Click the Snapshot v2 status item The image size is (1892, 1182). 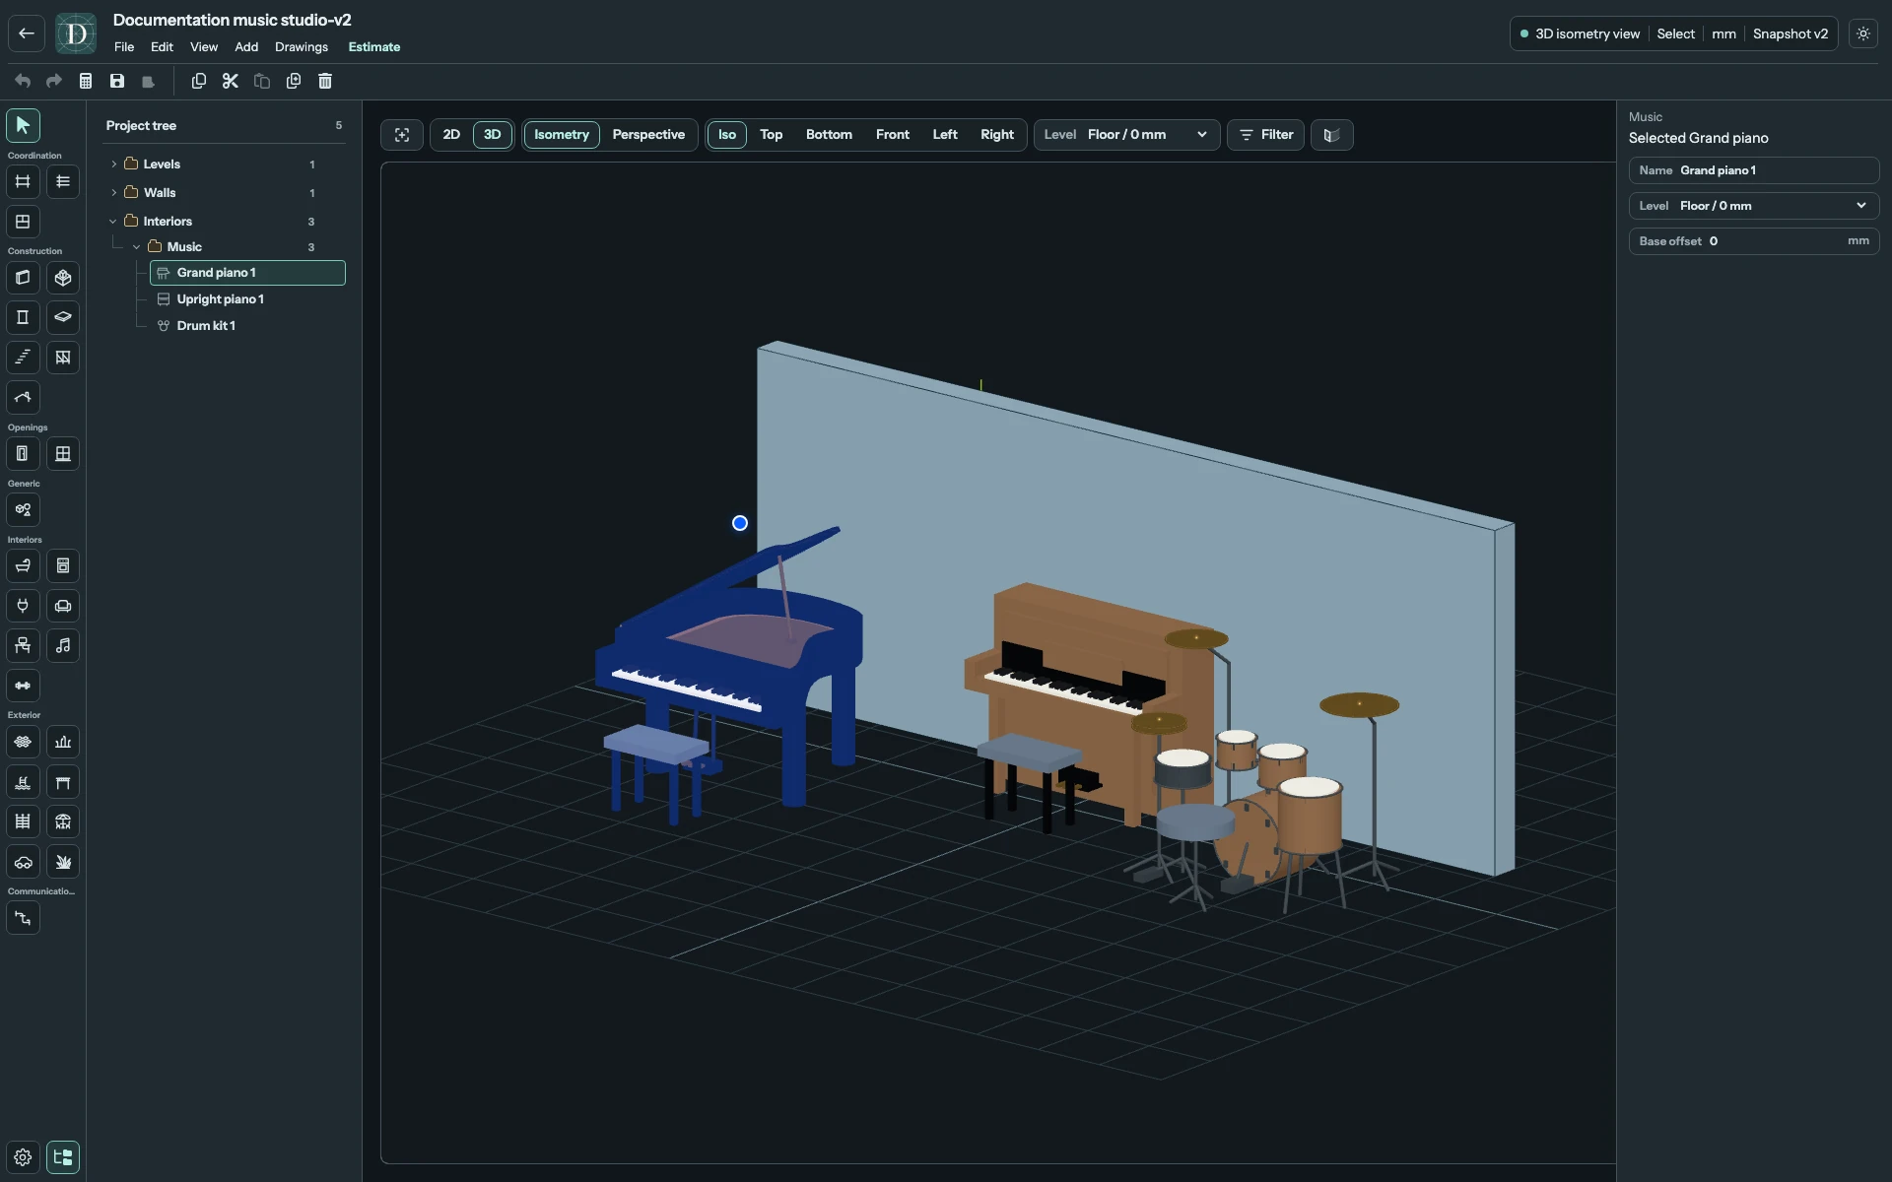click(1791, 33)
